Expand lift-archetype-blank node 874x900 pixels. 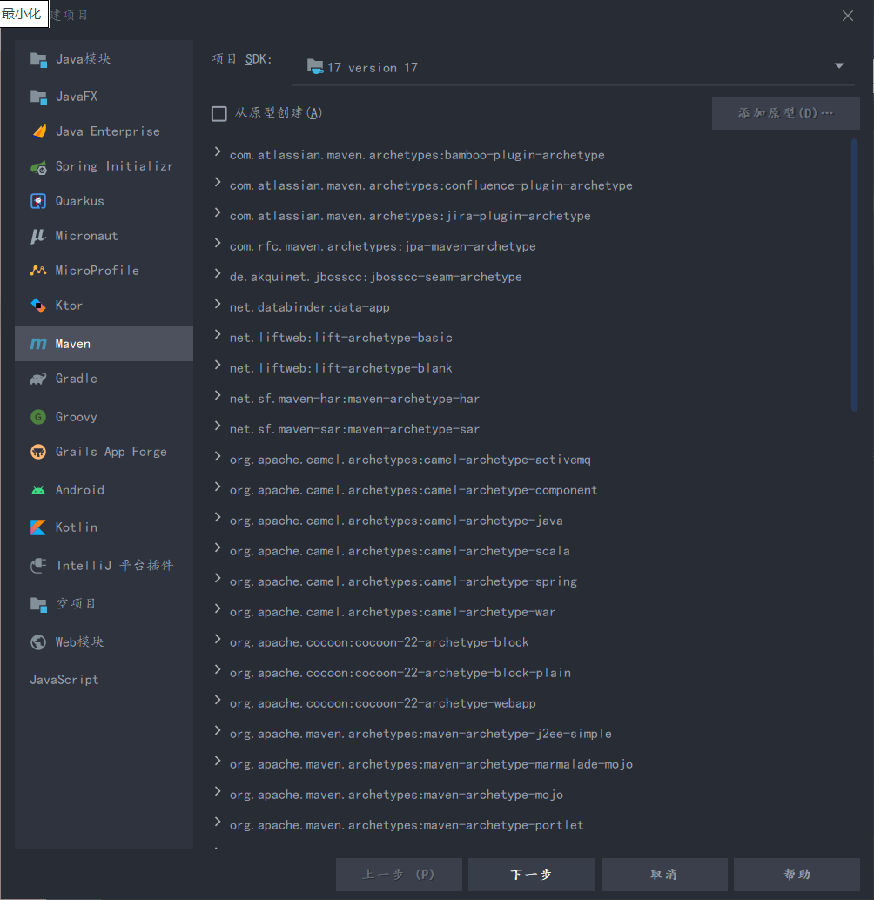(218, 365)
